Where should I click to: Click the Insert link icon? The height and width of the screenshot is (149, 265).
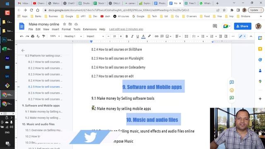tap(157, 36)
